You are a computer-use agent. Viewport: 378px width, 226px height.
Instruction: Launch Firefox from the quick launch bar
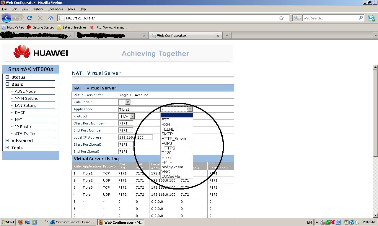point(21,222)
